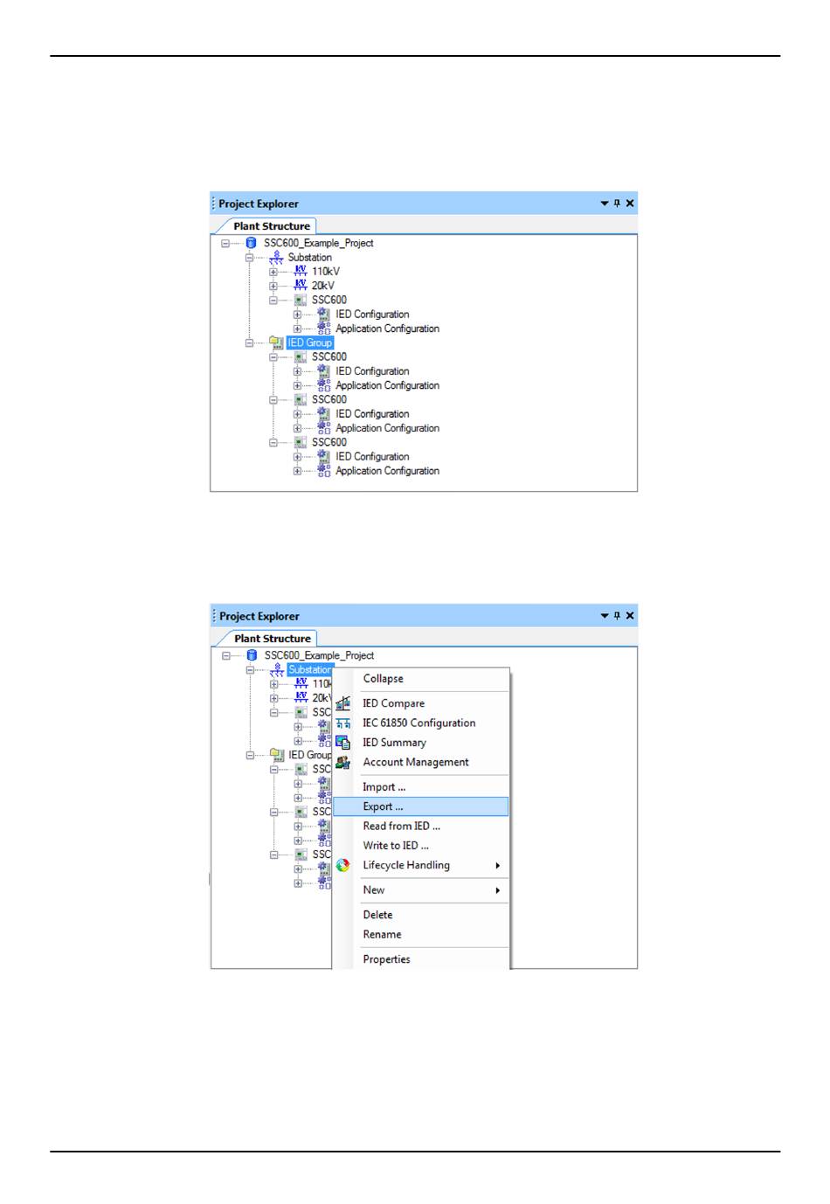Select the 20kV label in upper panel

point(323,286)
